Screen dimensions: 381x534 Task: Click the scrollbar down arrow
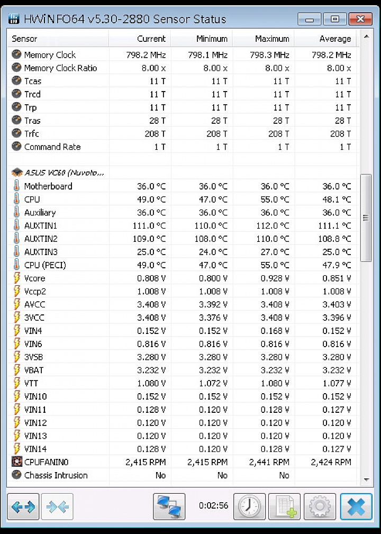[x=366, y=479]
